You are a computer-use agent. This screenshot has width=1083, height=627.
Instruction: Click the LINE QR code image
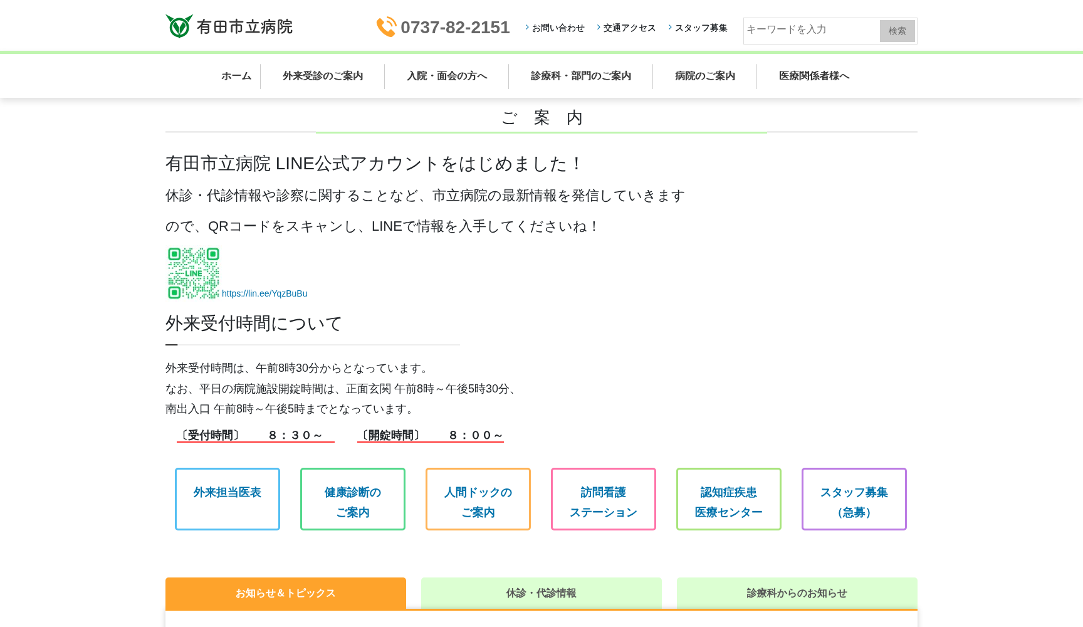194,273
